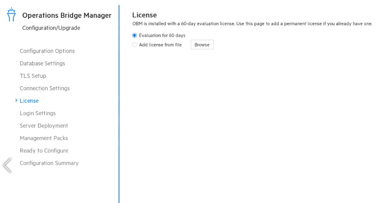
Task: Jump to Ready to Configure step
Action: click(44, 151)
